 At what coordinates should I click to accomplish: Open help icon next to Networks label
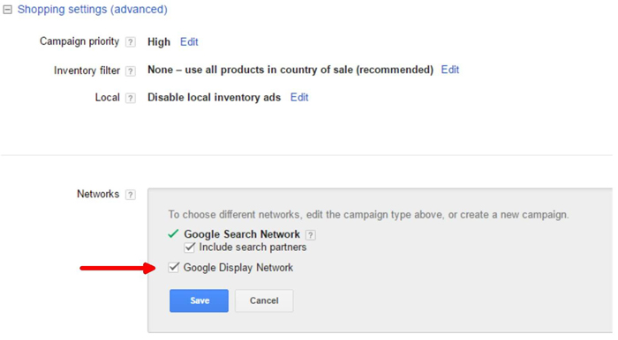tap(131, 195)
